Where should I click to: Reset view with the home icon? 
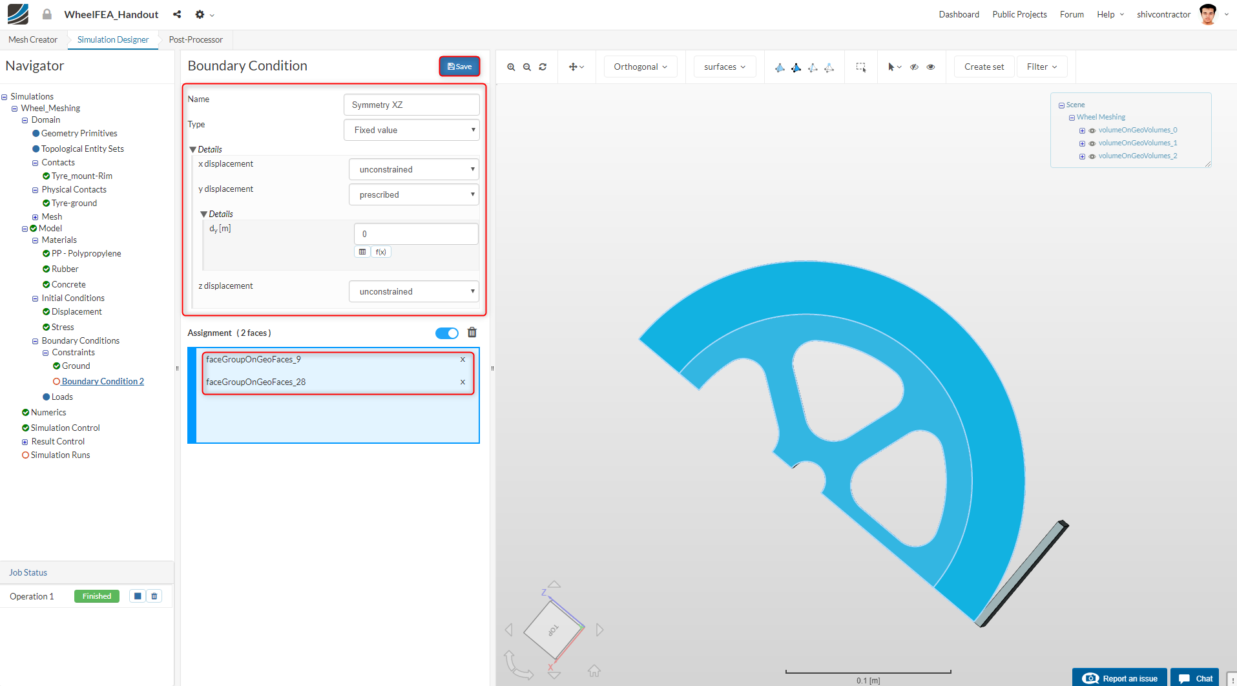pos(594,671)
